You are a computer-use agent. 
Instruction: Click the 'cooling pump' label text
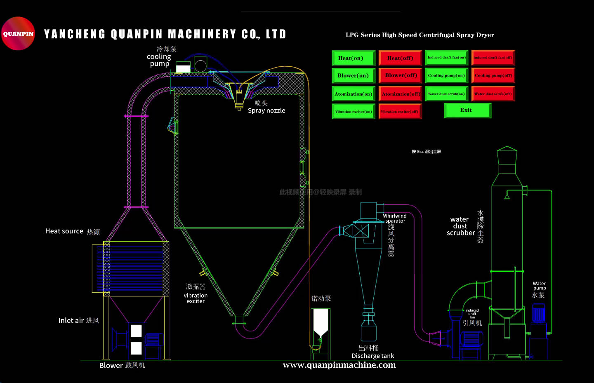coord(159,60)
